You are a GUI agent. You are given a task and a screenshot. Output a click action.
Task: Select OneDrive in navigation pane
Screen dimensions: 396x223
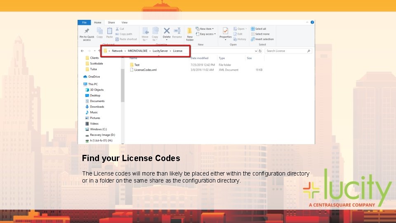(94, 77)
